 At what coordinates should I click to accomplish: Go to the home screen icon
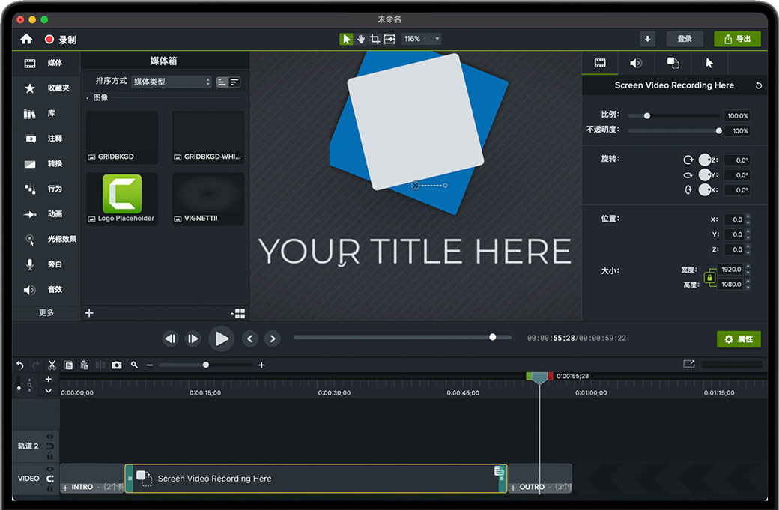pos(26,39)
